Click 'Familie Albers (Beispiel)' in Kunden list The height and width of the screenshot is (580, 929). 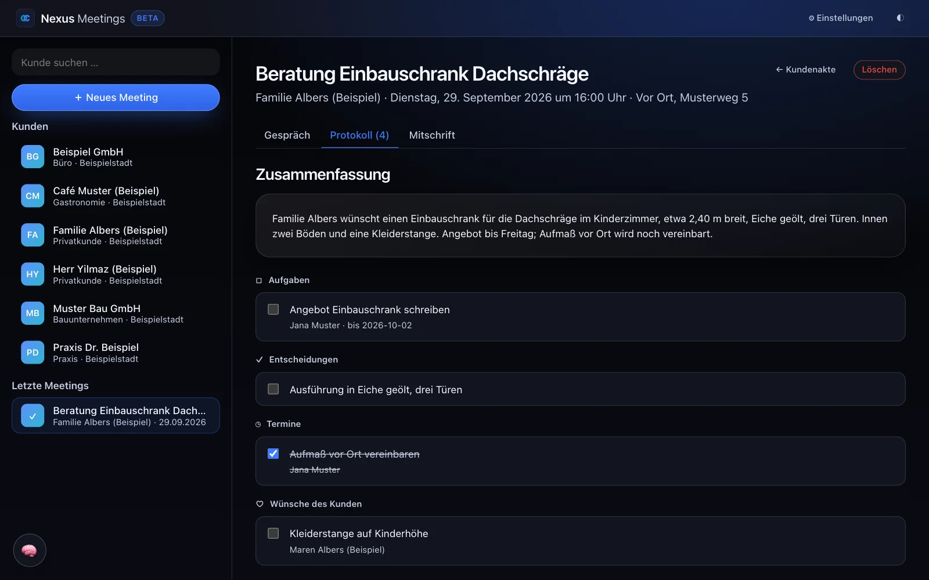point(110,230)
